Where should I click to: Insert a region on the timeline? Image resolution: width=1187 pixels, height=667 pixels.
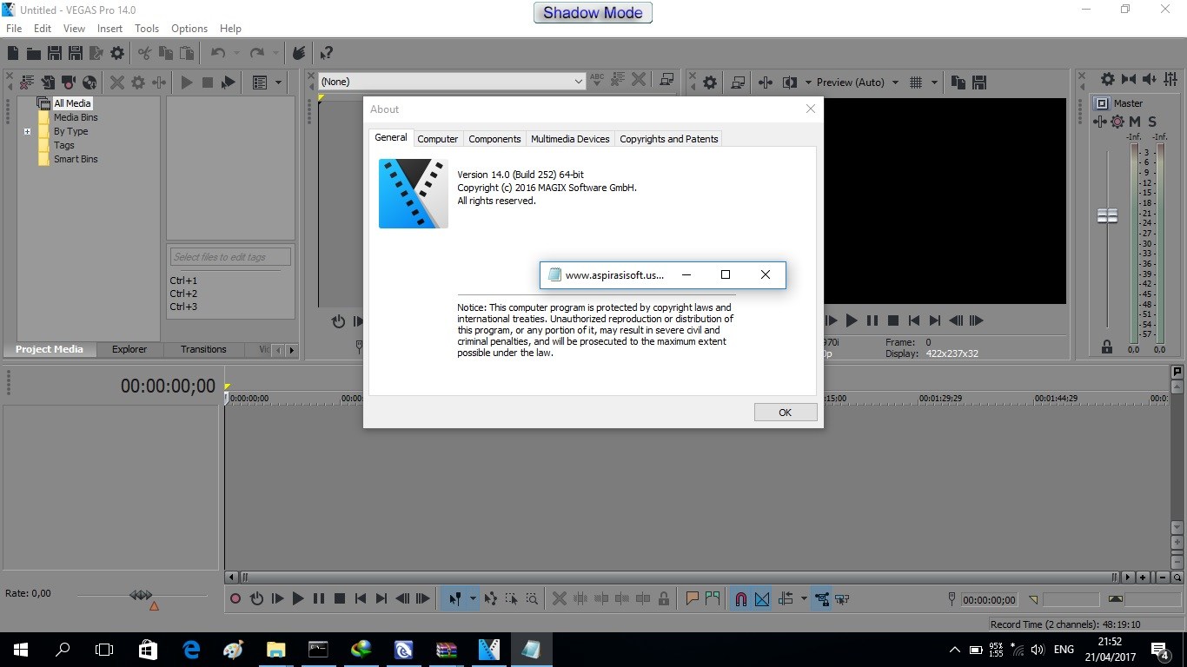[x=713, y=598]
